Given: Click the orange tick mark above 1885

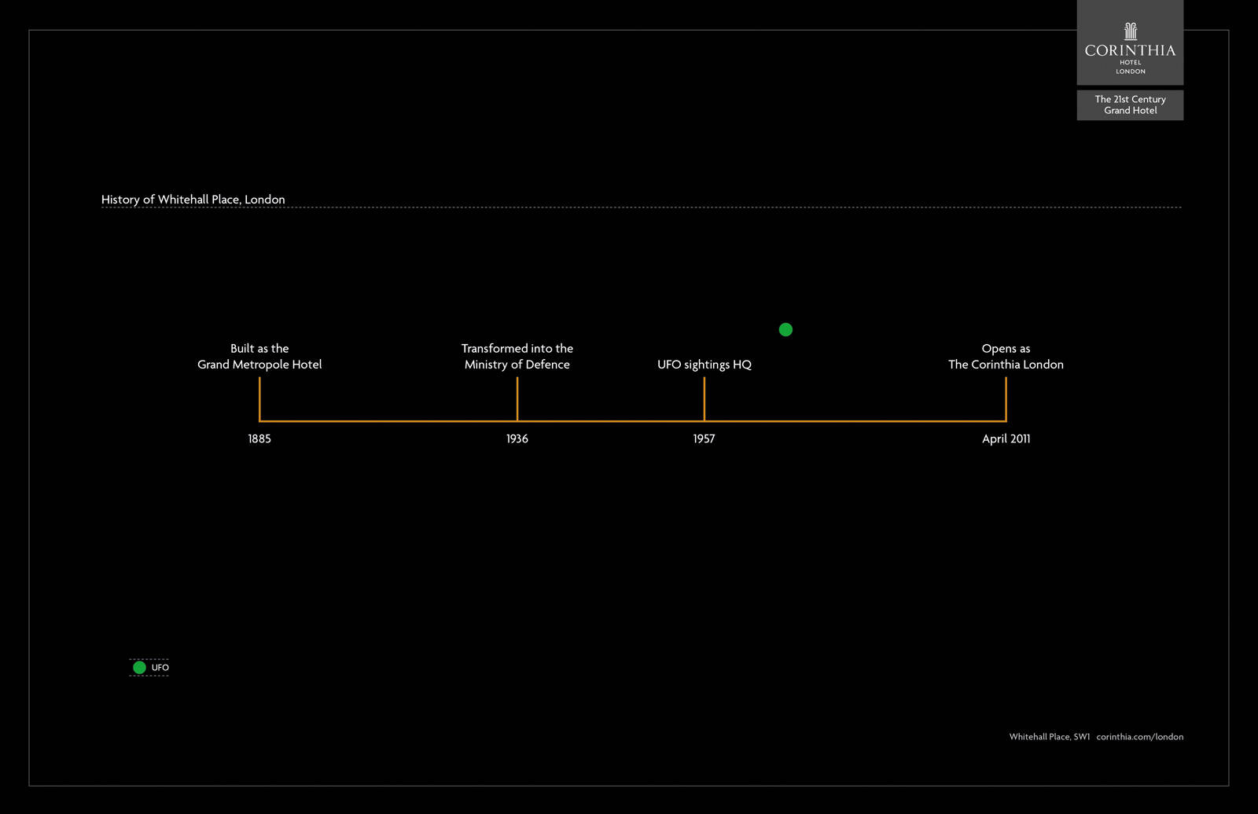Looking at the screenshot, I should tap(259, 398).
